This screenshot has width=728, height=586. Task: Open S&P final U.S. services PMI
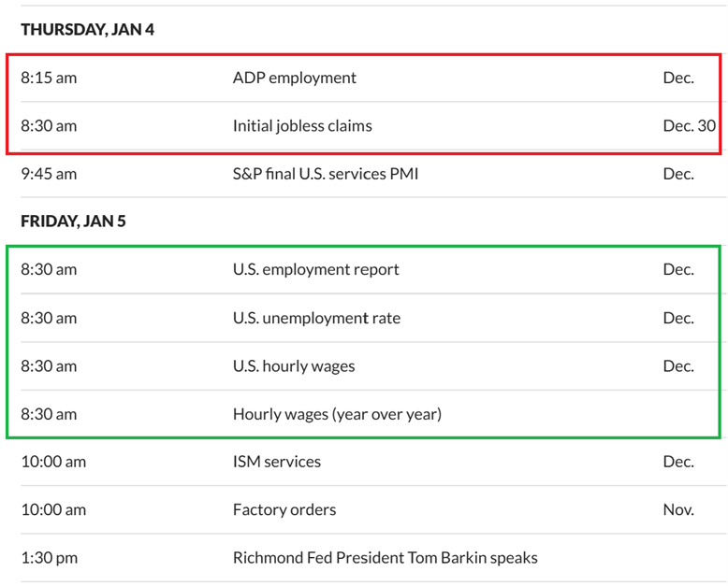pos(326,174)
